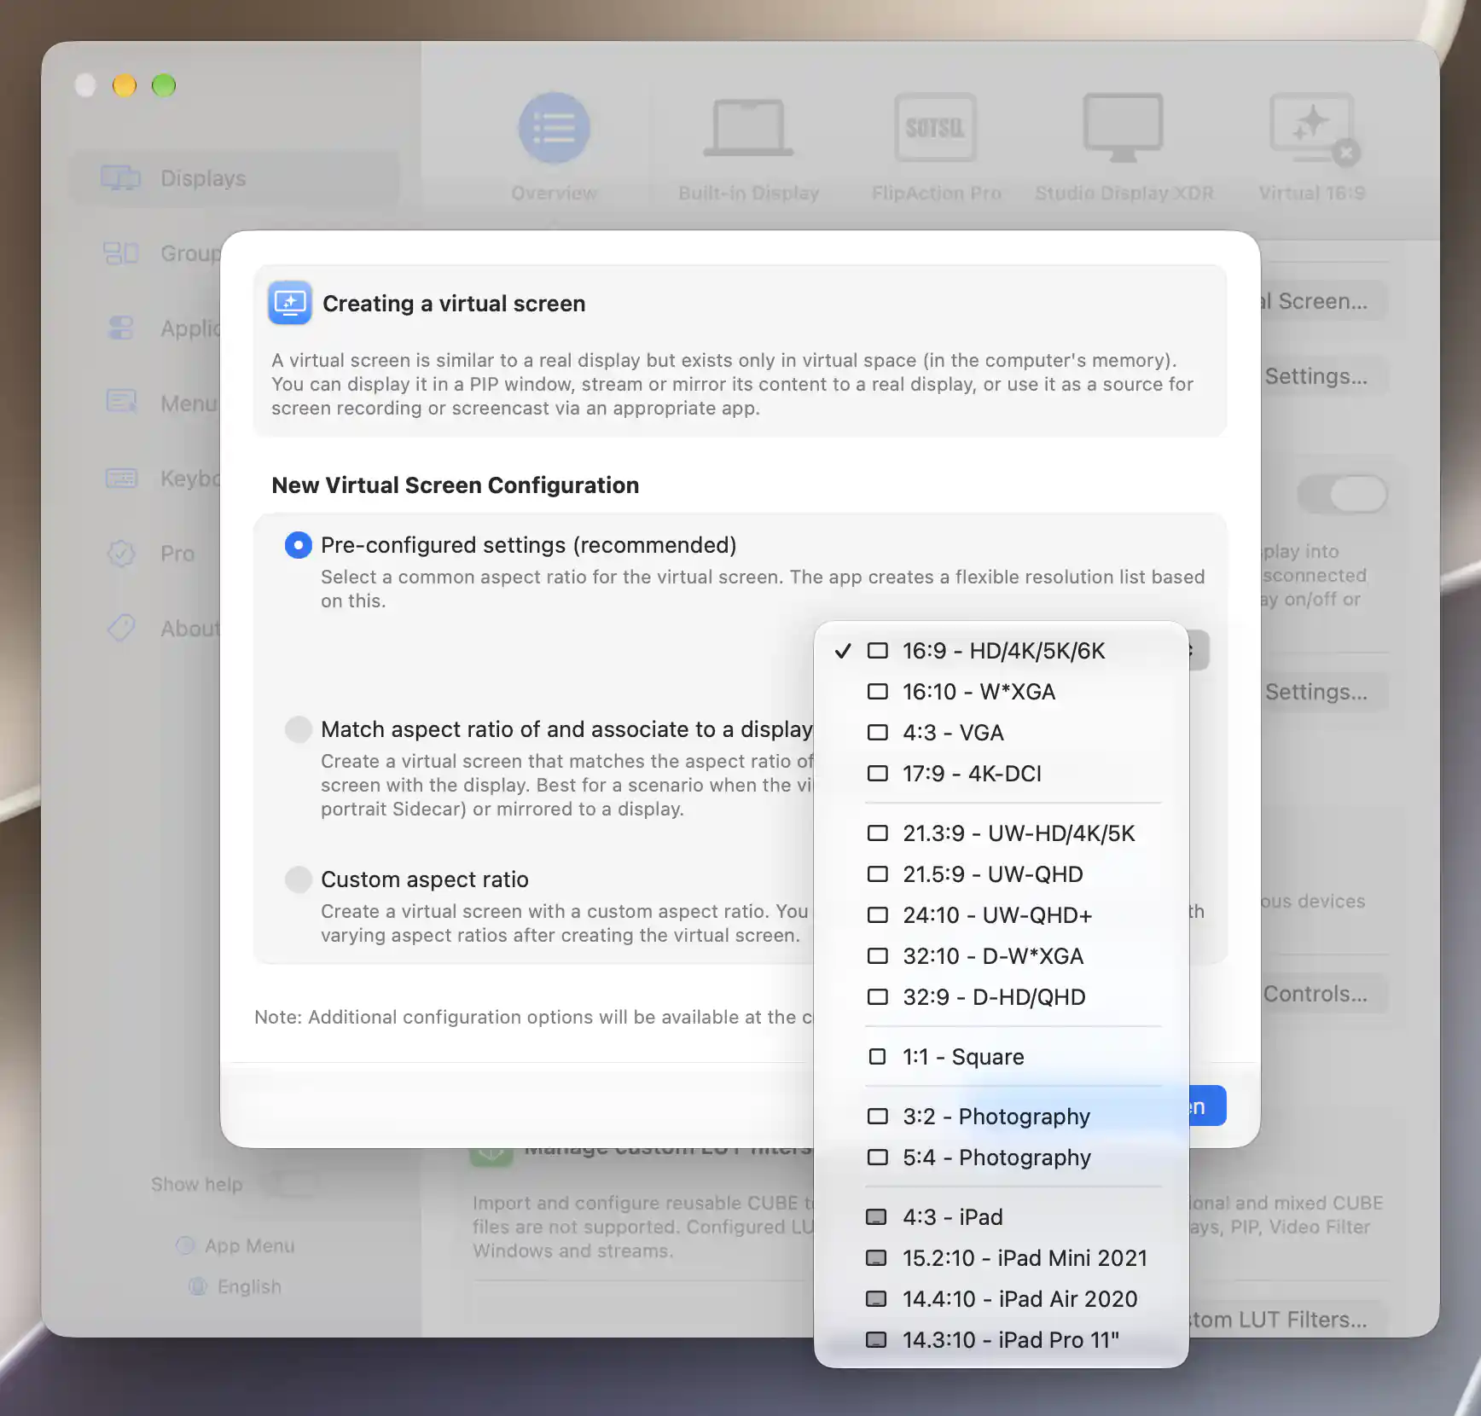Select Match aspect ratio of display radio
This screenshot has width=1481, height=1416.
pos(298,729)
